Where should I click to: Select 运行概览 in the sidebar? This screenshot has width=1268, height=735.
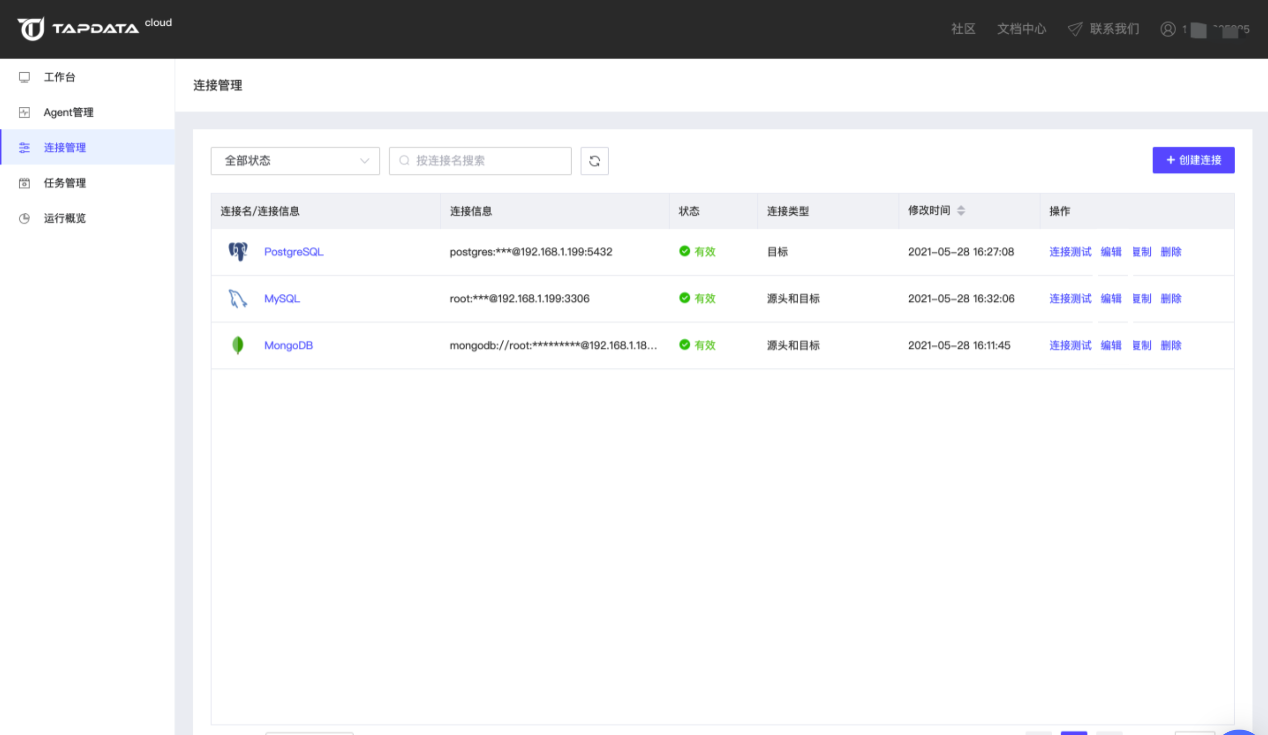pyautogui.click(x=65, y=218)
